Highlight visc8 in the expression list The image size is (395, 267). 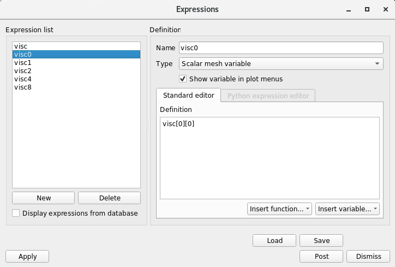coord(76,87)
